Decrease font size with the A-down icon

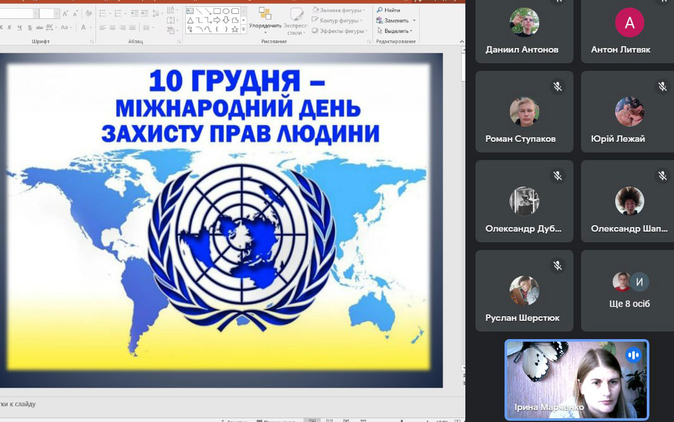(x=75, y=13)
